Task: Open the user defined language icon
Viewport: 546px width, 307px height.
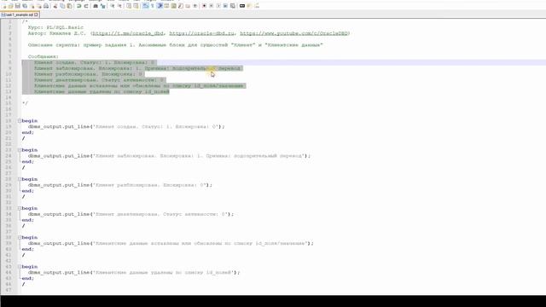Action: [166, 6]
